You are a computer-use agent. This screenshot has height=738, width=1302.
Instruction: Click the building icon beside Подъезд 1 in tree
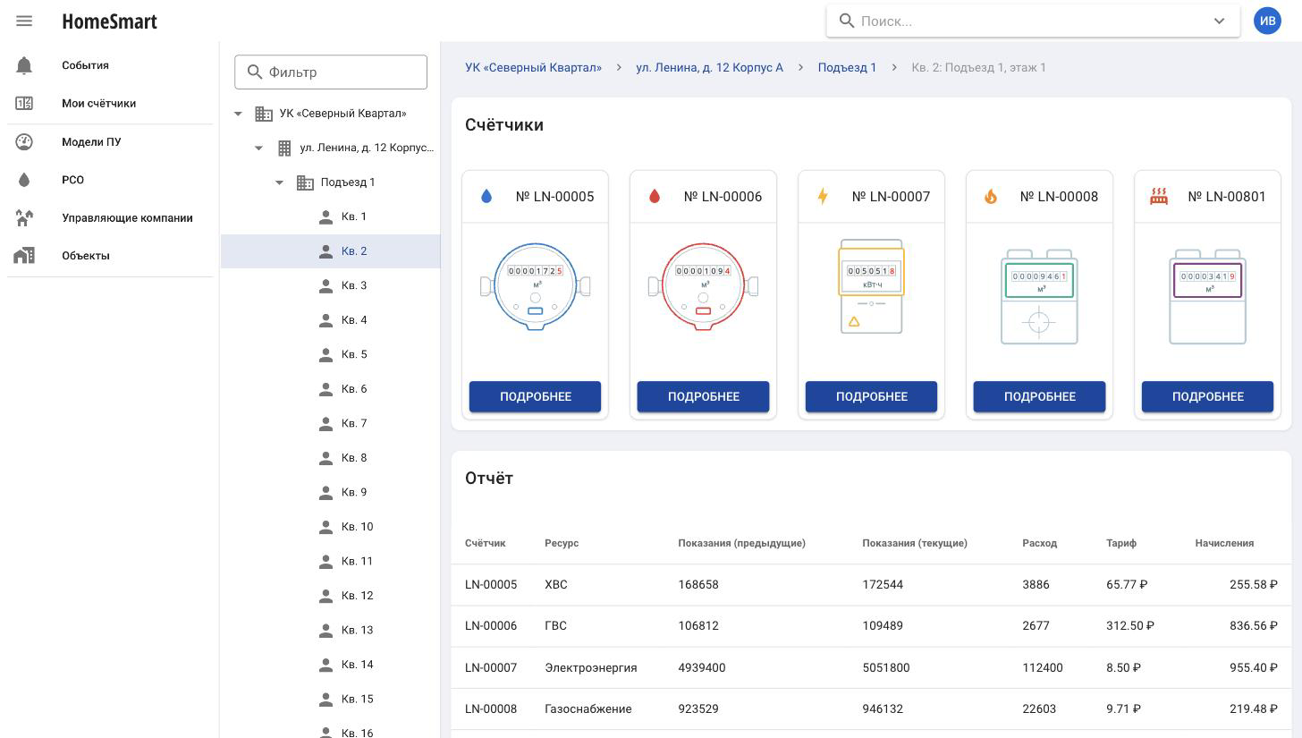pyautogui.click(x=305, y=182)
